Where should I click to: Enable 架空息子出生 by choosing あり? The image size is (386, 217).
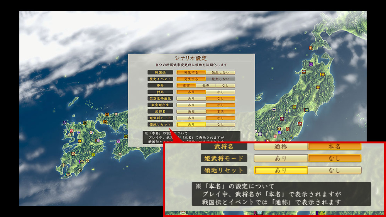pos(191,98)
